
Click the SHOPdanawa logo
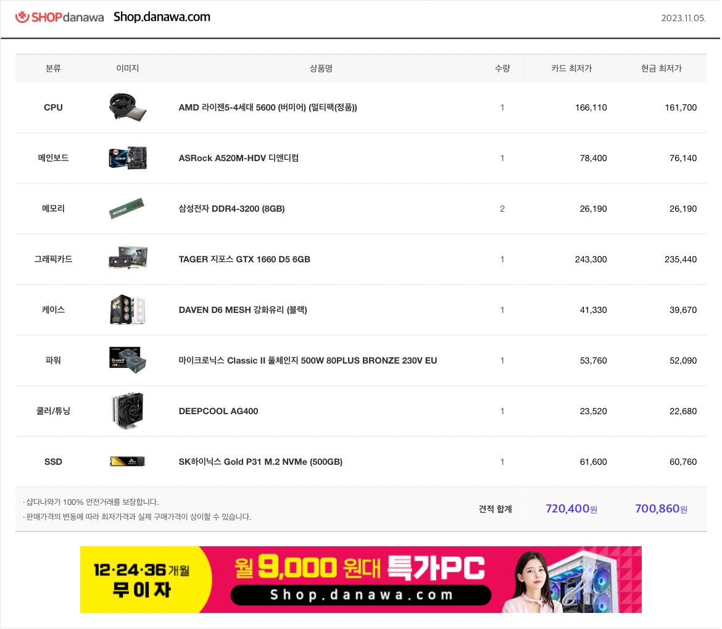(x=59, y=17)
